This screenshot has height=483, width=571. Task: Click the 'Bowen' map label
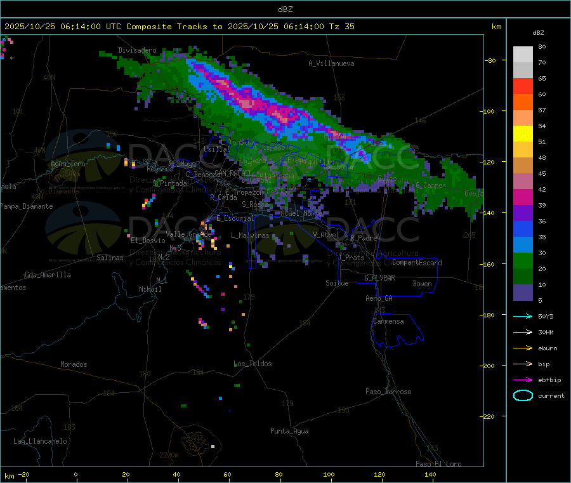coord(423,284)
